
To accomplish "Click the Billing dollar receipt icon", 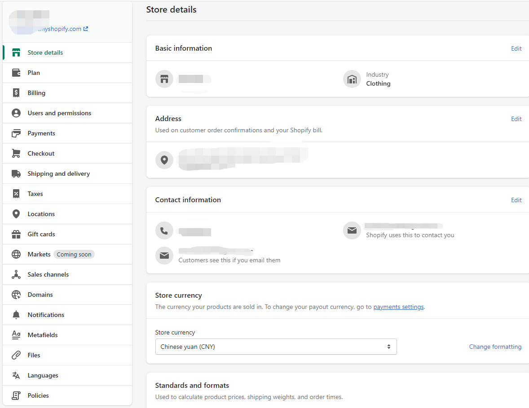I will (x=16, y=93).
